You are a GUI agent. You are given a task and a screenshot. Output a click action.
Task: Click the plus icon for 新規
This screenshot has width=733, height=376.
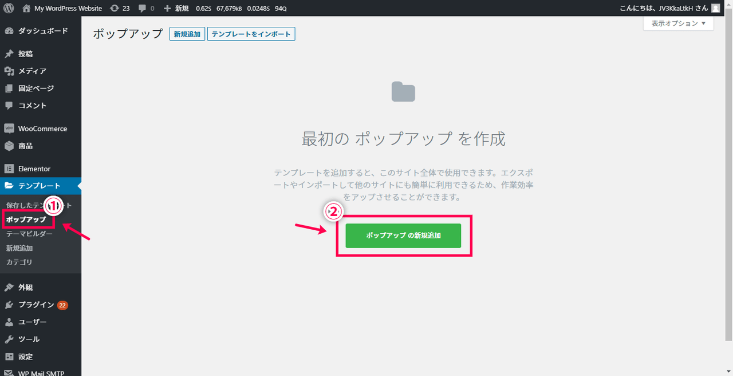click(167, 9)
